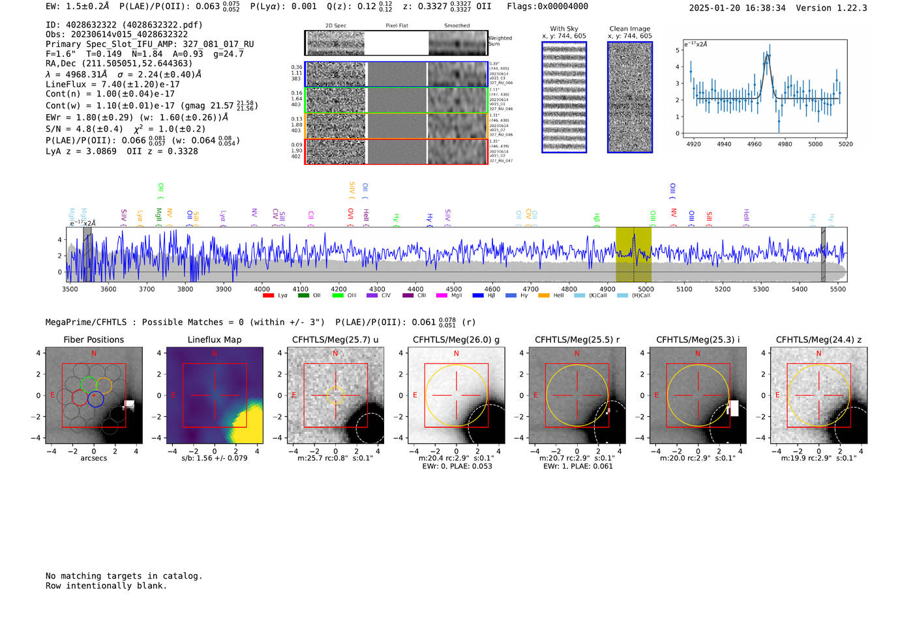Click the dark green OII legend swatch
The height and width of the screenshot is (621, 913).
pyautogui.click(x=303, y=296)
